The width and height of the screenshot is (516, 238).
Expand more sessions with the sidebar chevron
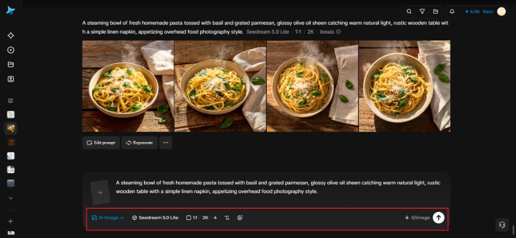[x=11, y=198]
